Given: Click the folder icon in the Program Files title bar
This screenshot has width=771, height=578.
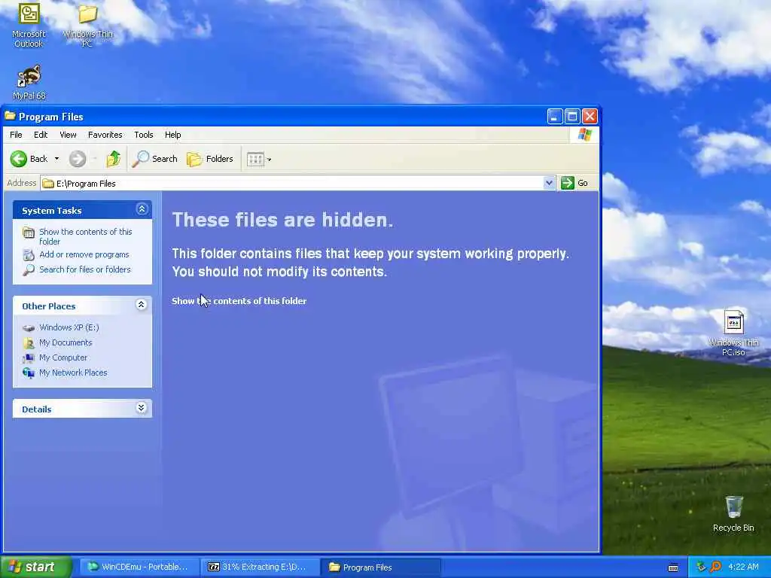Looking at the screenshot, I should [10, 117].
